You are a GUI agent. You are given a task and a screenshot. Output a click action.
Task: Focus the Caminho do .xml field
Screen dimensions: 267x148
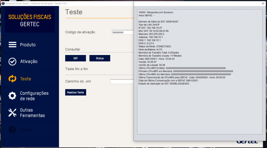(122, 82)
